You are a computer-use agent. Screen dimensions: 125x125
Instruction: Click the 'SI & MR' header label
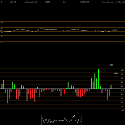click(x=13, y=2)
